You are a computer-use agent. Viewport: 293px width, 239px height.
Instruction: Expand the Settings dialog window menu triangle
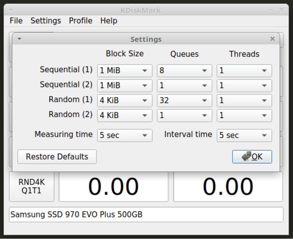click(19, 39)
